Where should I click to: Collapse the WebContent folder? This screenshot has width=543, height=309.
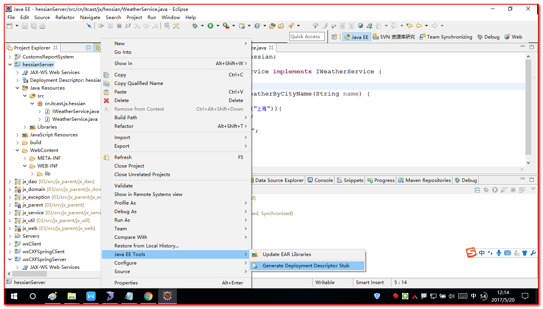pos(18,150)
